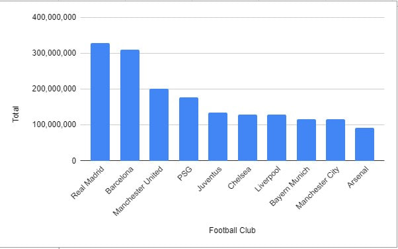Screen dimensions: 398x249
Task: Select the Real Madrid bar
Action: coord(100,102)
